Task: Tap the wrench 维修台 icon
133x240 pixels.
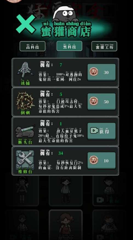Action: point(25,160)
